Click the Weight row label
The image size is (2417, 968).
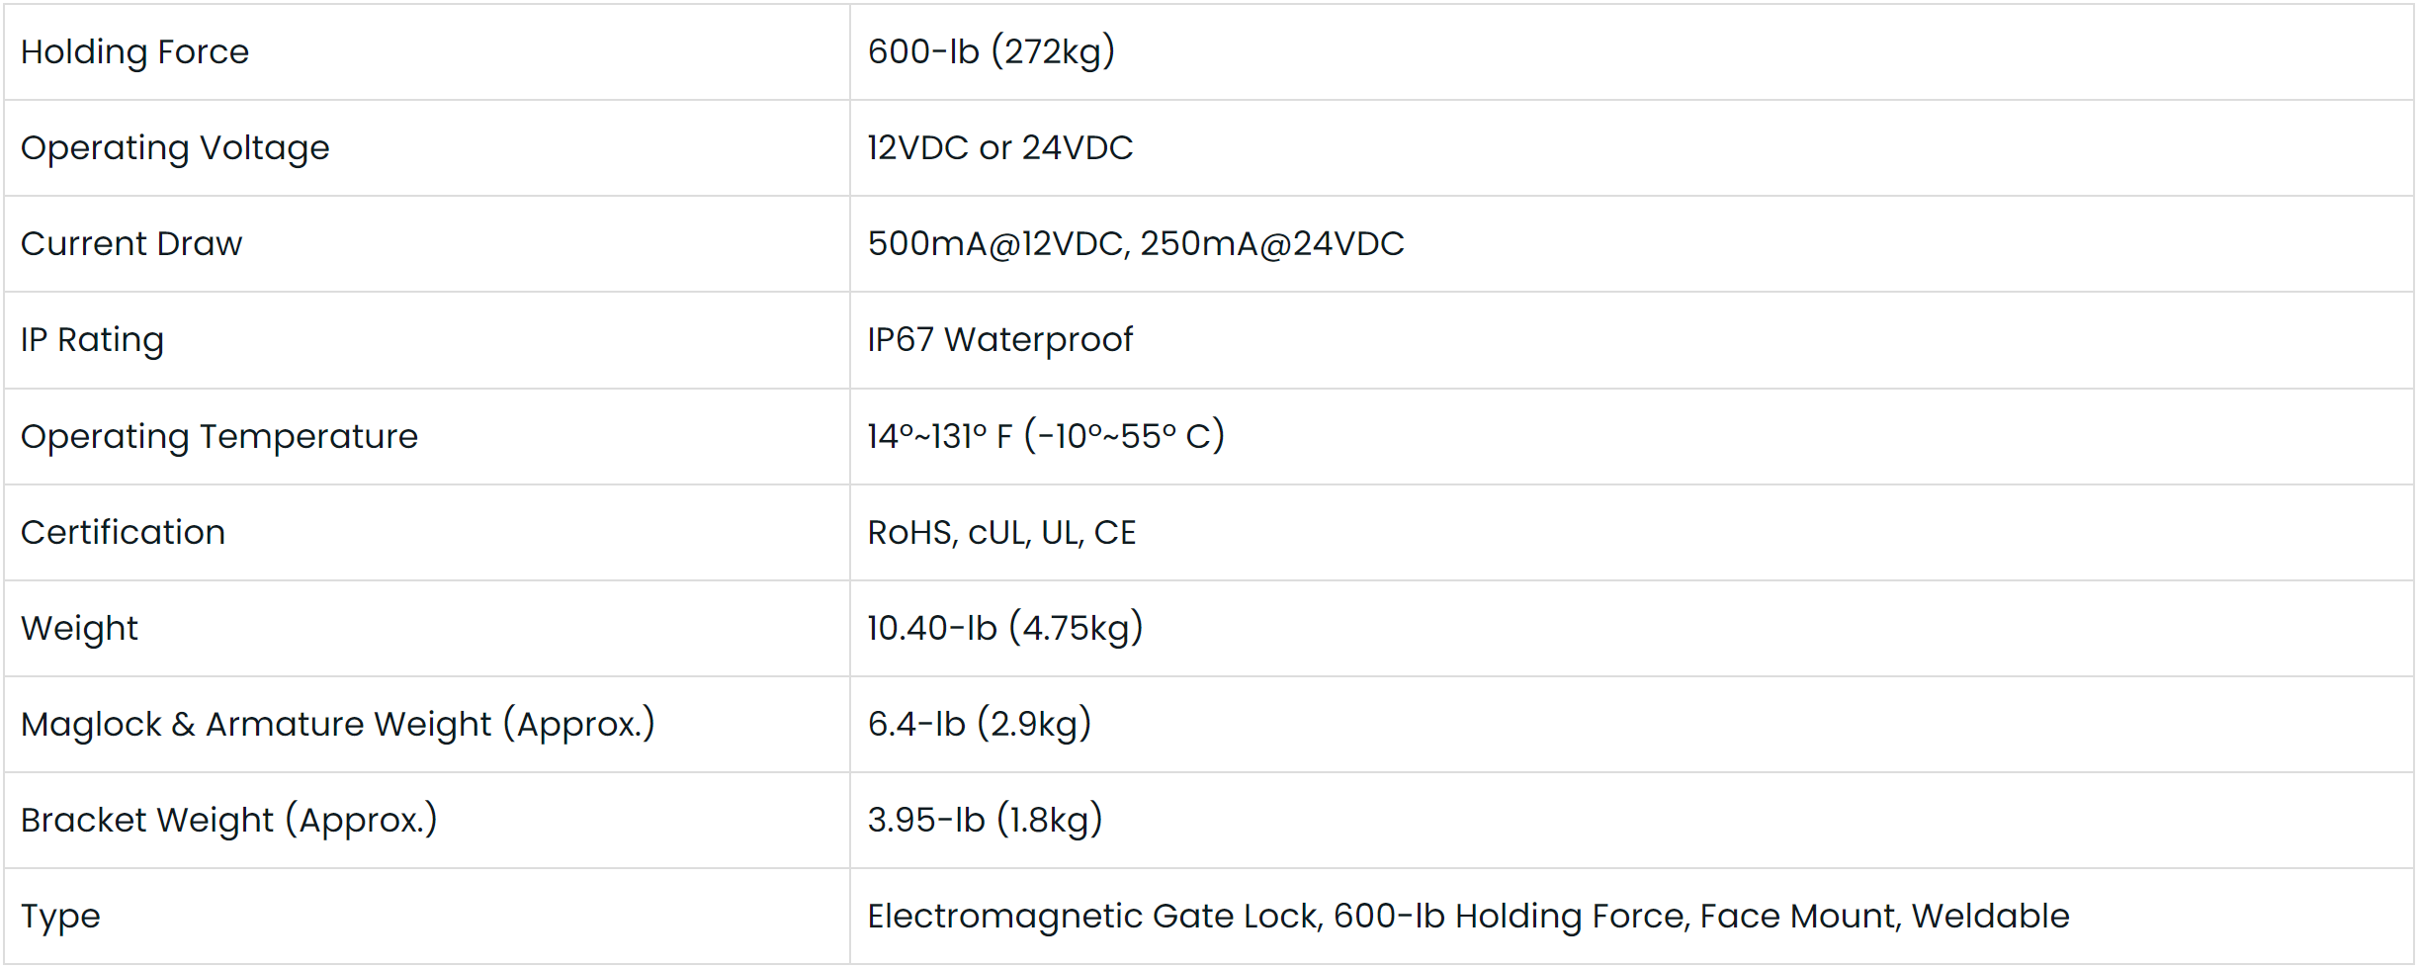79,628
